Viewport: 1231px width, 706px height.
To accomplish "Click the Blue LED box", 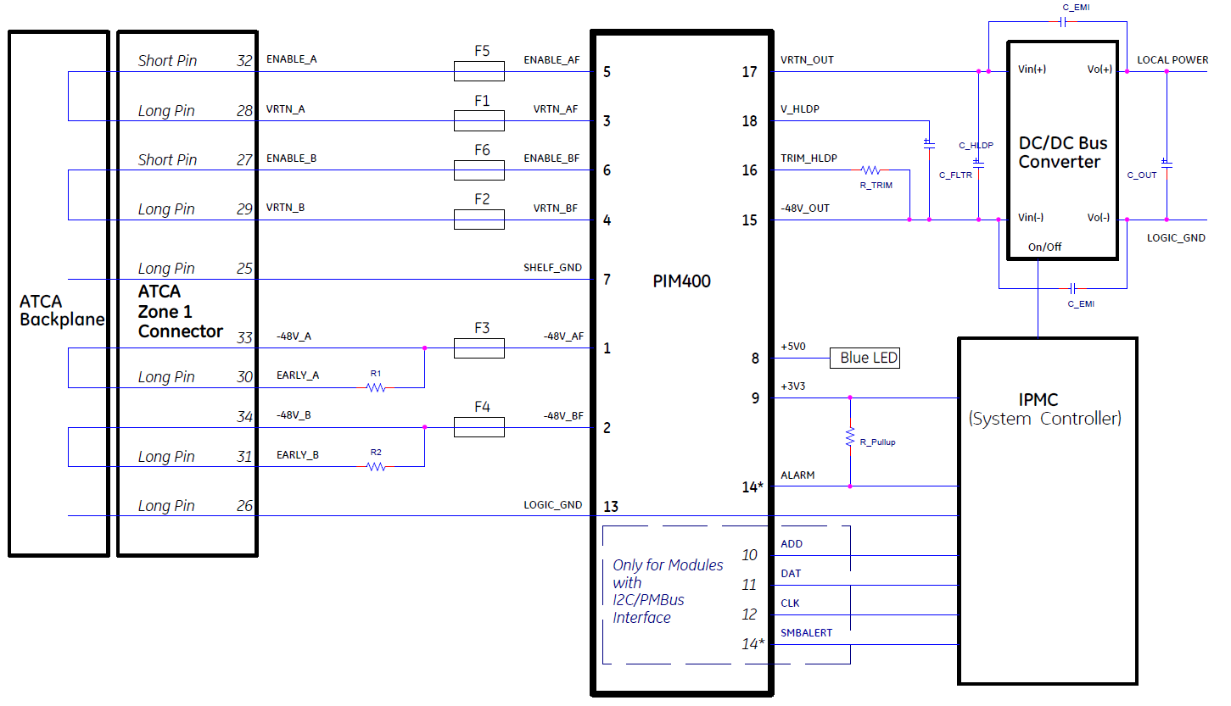I will pos(864,358).
